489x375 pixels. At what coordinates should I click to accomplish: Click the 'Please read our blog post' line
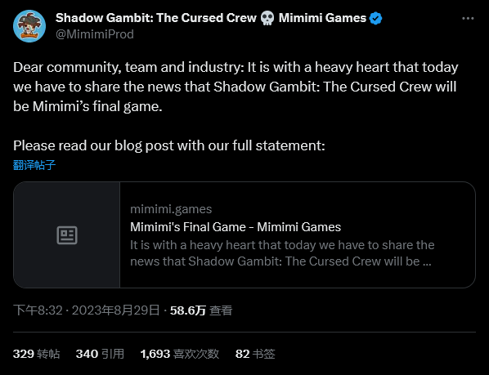(169, 145)
